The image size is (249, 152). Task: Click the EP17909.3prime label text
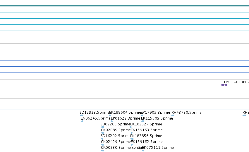tap(155, 113)
